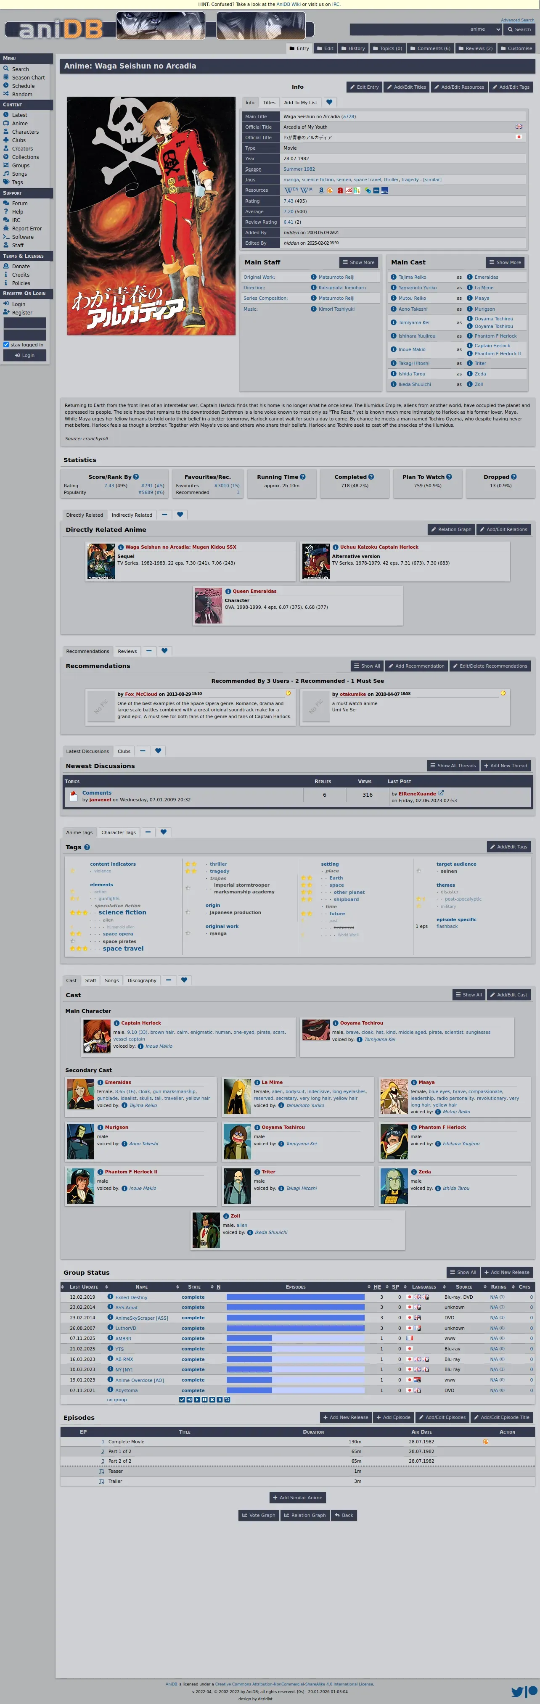Screen dimensions: 540x1704
Task: Toggle the pause filter icon in the no group row
Action: click(x=204, y=1400)
